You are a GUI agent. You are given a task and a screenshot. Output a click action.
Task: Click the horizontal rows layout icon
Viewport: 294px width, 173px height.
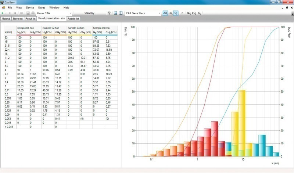(x=115, y=13)
